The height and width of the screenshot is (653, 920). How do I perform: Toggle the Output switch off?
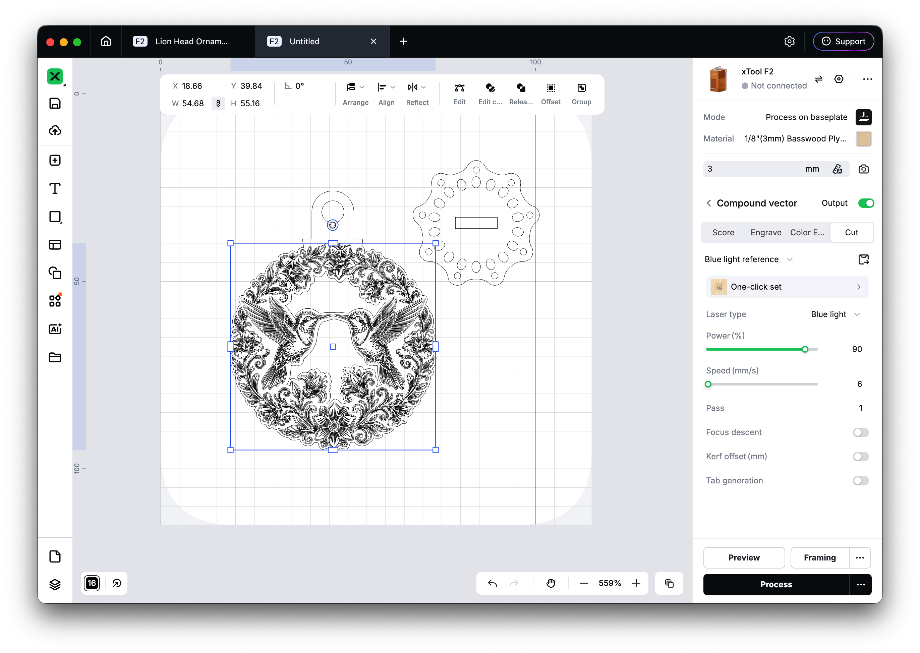coord(866,203)
